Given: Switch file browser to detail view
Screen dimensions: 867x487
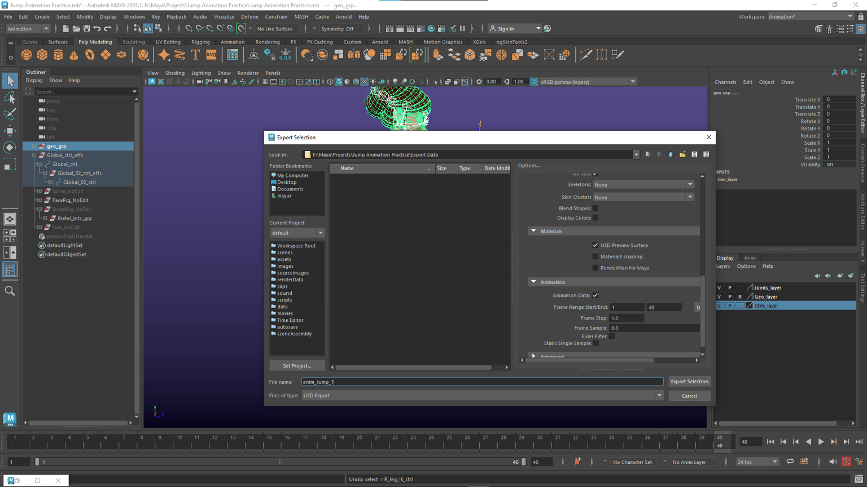Looking at the screenshot, I should pos(706,154).
